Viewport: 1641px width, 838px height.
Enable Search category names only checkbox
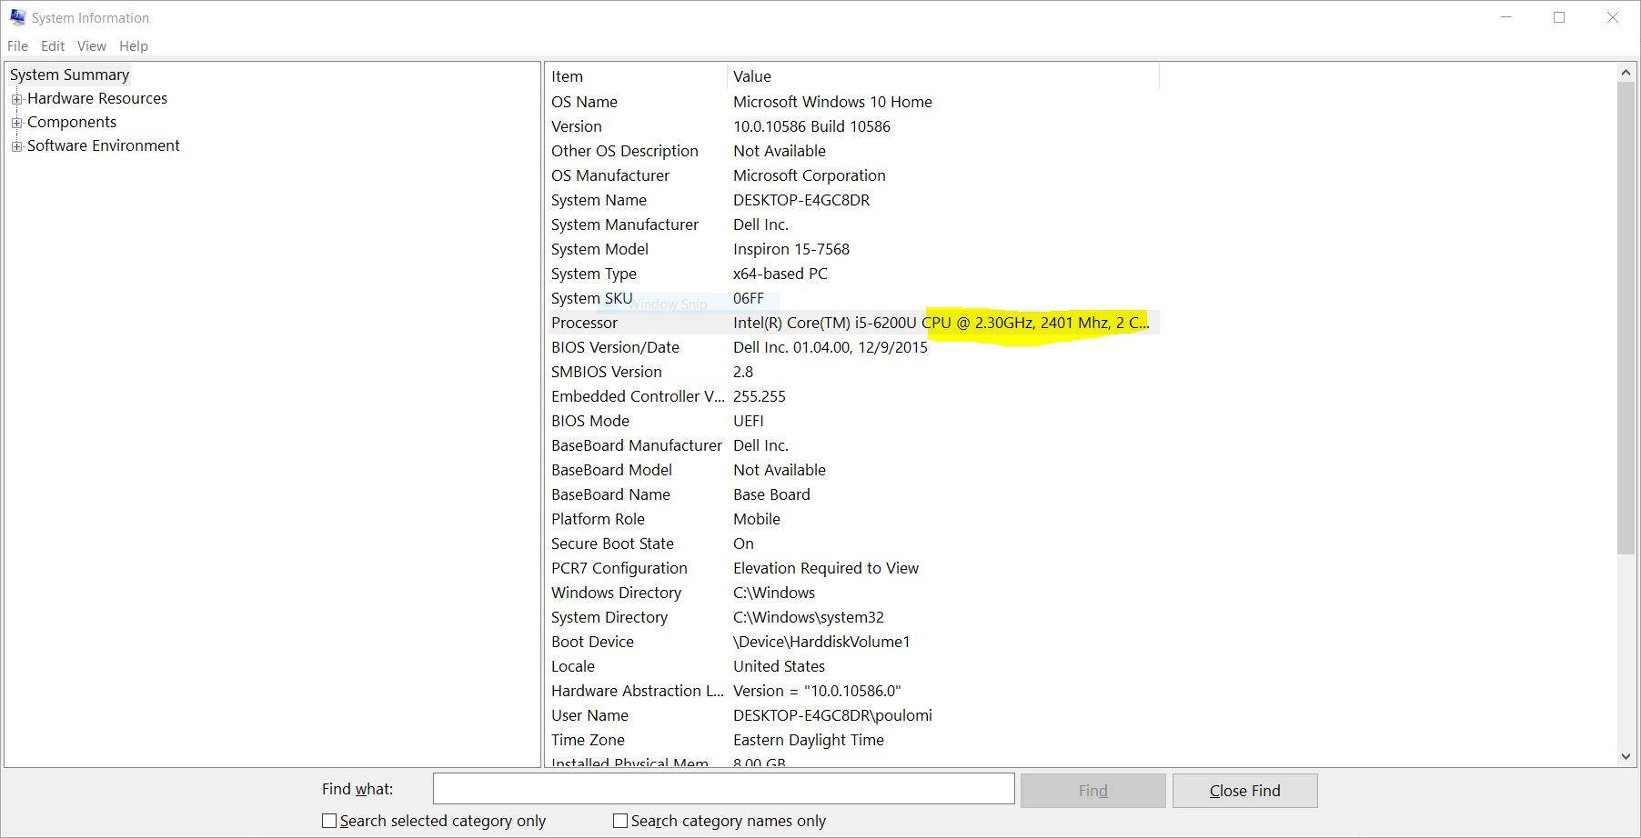coord(620,821)
